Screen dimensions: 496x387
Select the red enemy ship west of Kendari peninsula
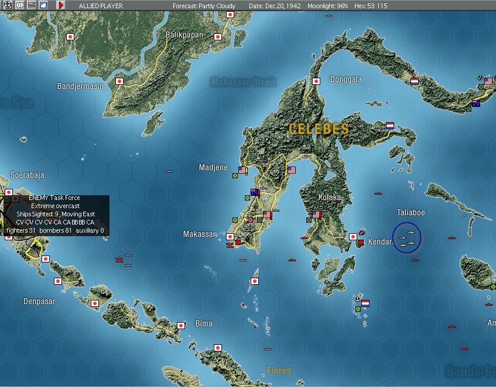click(x=305, y=238)
